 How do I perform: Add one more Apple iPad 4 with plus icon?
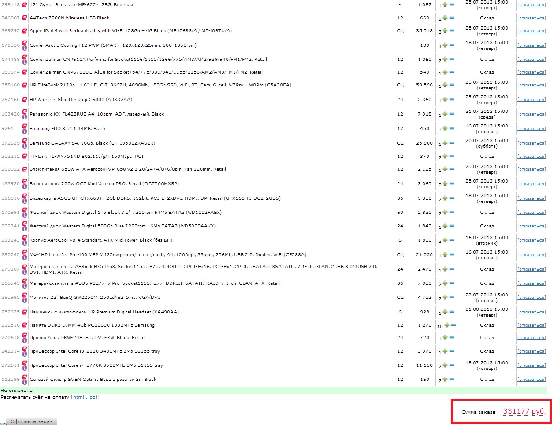[445, 31]
